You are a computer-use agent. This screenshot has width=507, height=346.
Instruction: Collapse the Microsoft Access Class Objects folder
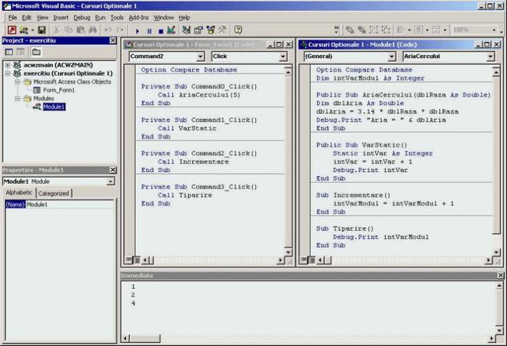(18, 82)
